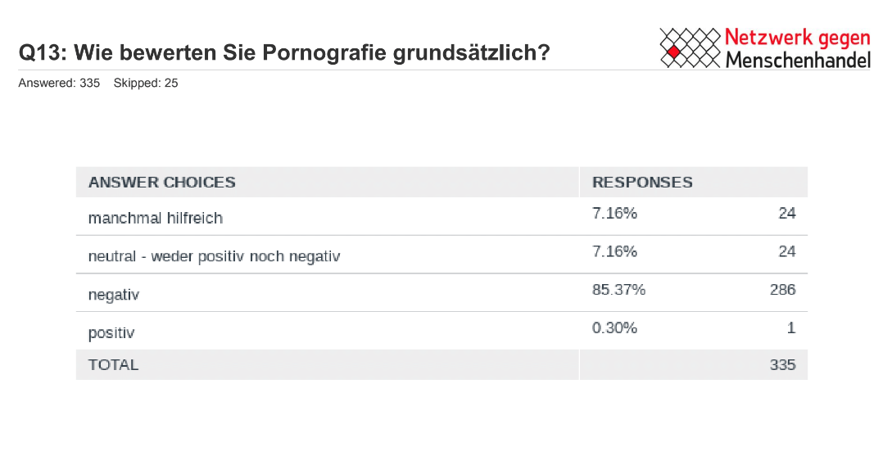
Task: Click the 'Skipped: 25' label
Action: coord(146,83)
